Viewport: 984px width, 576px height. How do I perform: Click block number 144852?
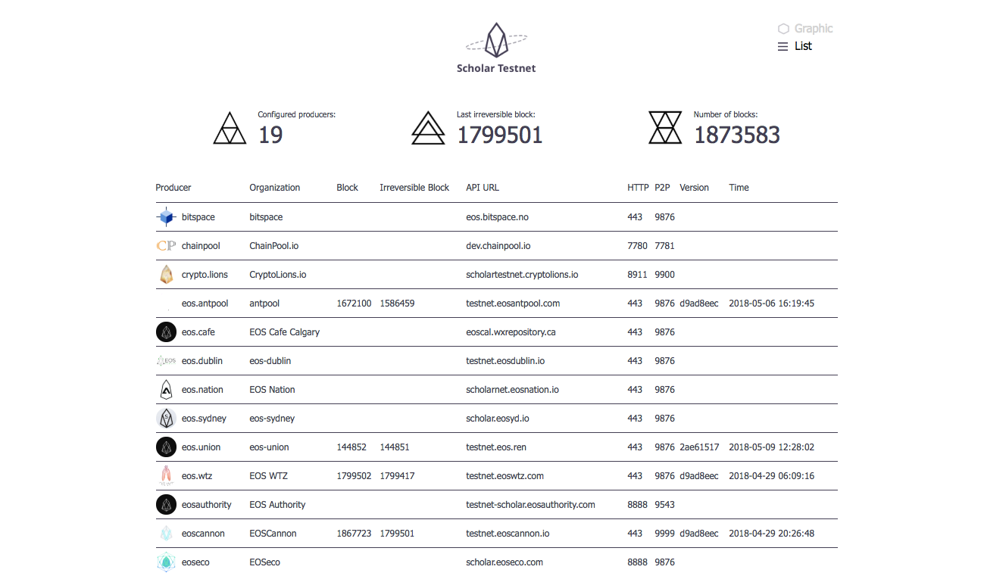[351, 447]
